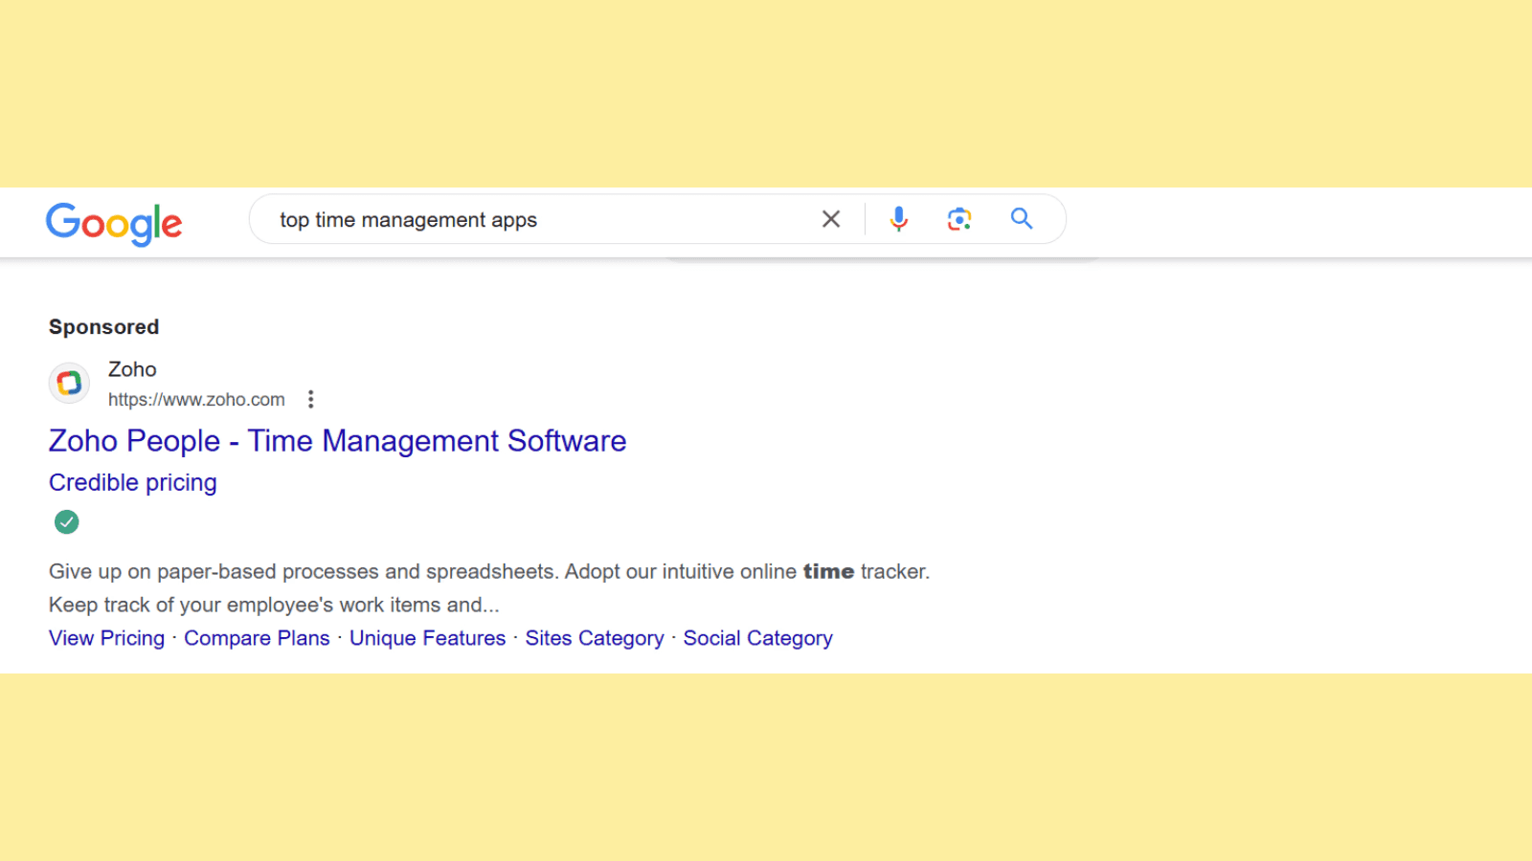
Task: Visit the 'Unique Features' sitelink
Action: (427, 638)
